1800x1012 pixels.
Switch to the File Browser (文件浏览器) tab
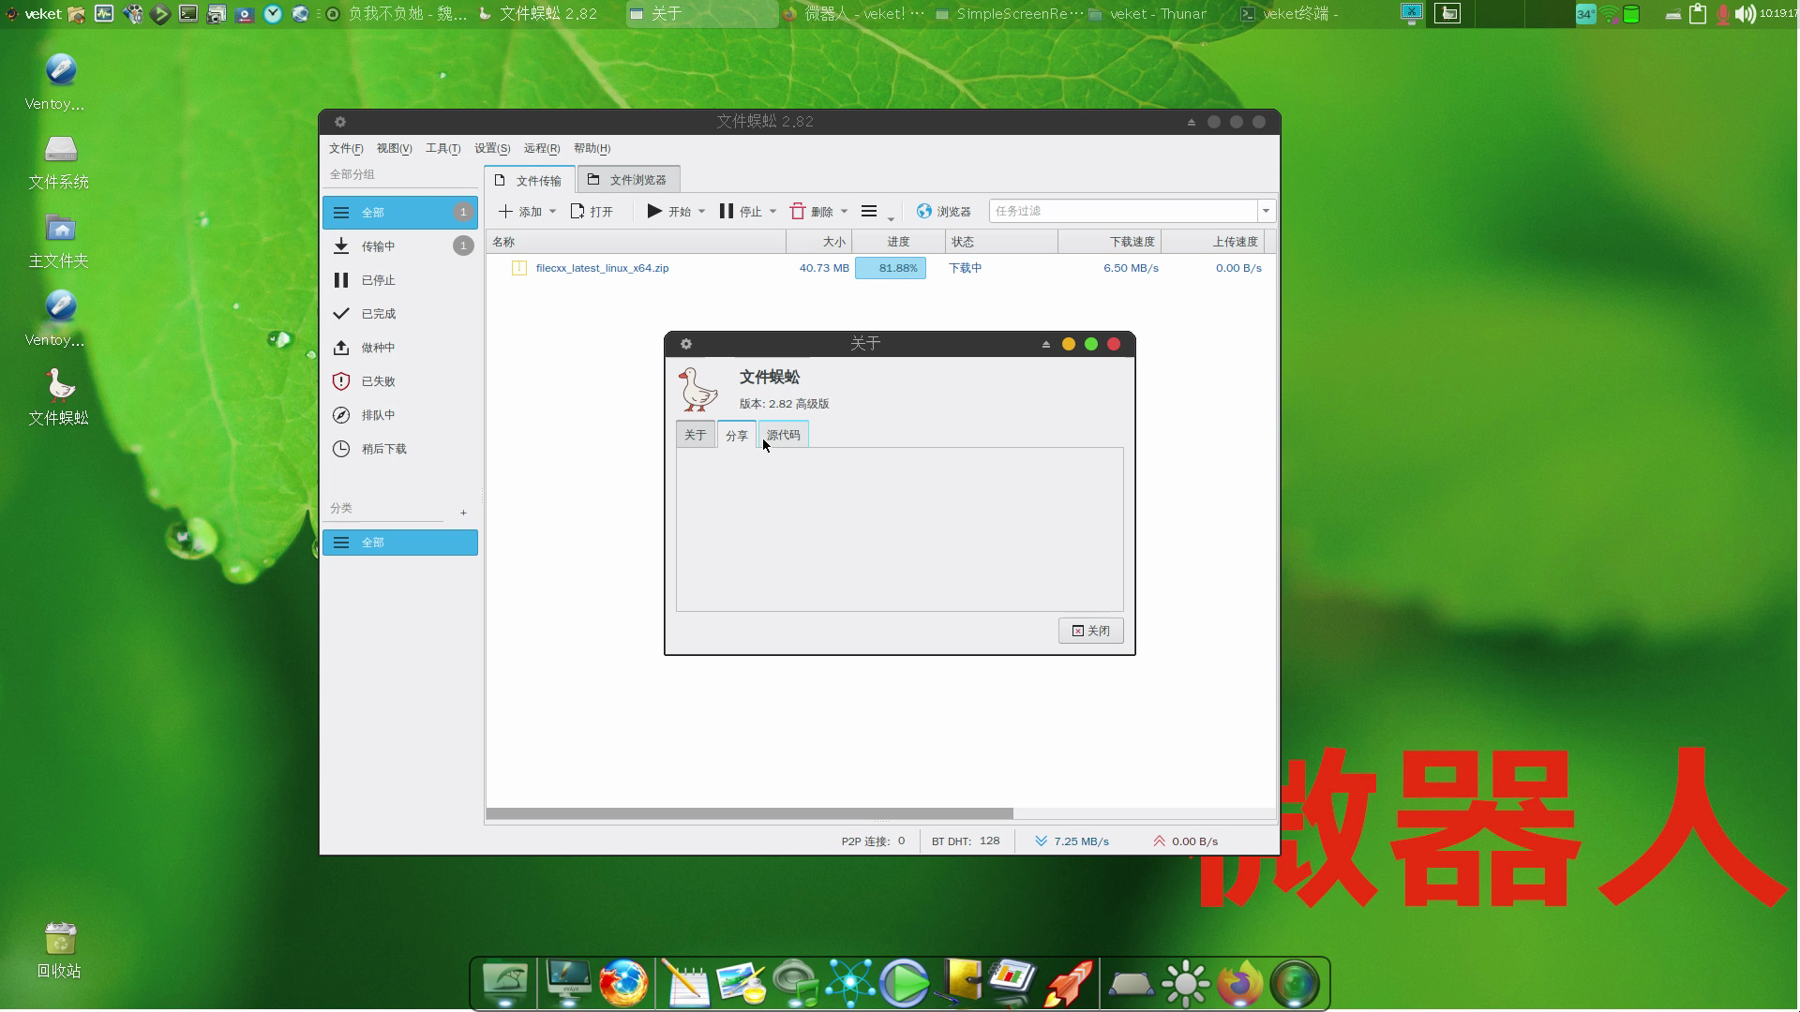628,180
